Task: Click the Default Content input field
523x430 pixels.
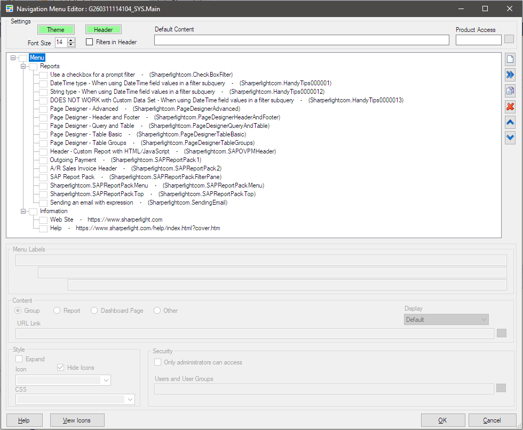Action: (302, 40)
